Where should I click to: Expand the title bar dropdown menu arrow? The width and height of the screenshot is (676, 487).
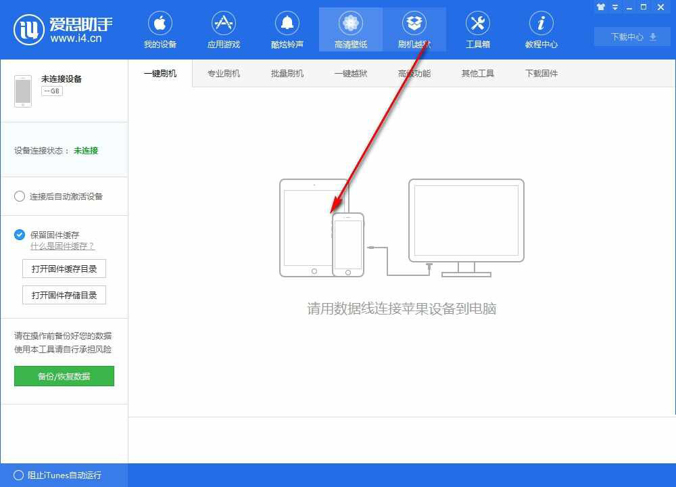click(x=615, y=7)
